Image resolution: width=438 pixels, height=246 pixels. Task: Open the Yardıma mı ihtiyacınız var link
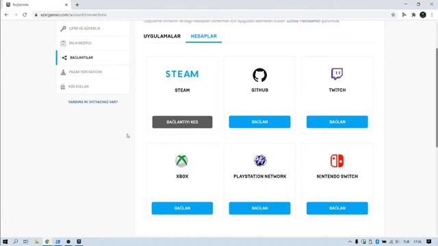tap(93, 102)
